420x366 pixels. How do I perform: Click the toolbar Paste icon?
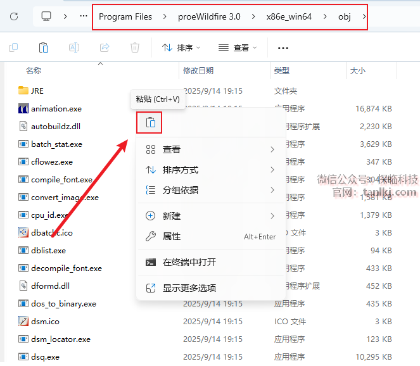pos(44,47)
